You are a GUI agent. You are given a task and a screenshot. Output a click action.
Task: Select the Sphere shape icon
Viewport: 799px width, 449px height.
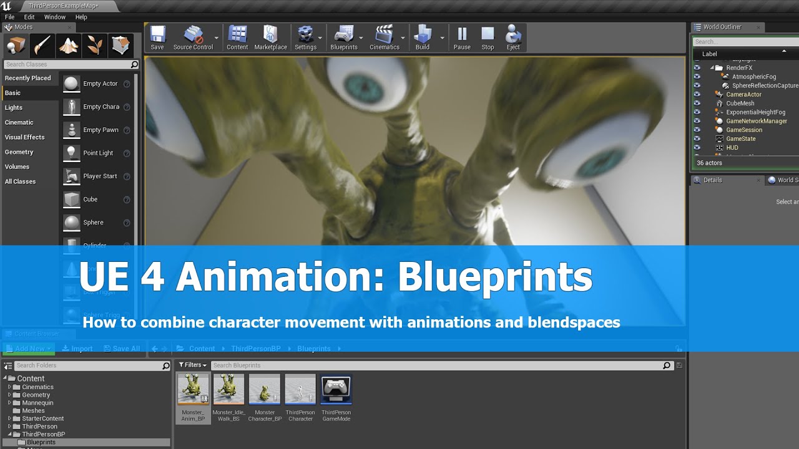coord(72,222)
